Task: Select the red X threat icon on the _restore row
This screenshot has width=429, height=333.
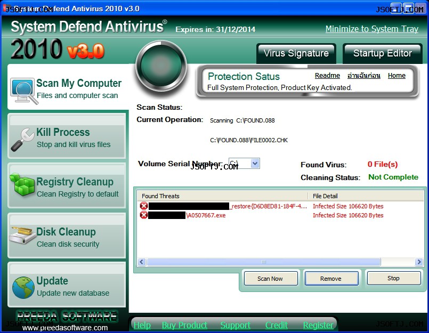Action: 144,206
